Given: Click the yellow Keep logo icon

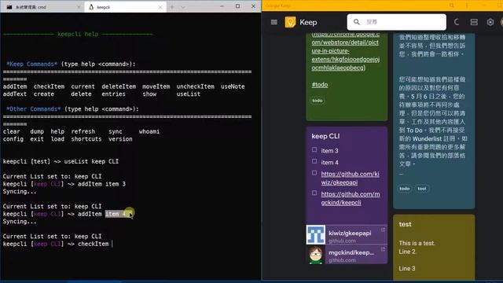Looking at the screenshot, I should (290, 22).
